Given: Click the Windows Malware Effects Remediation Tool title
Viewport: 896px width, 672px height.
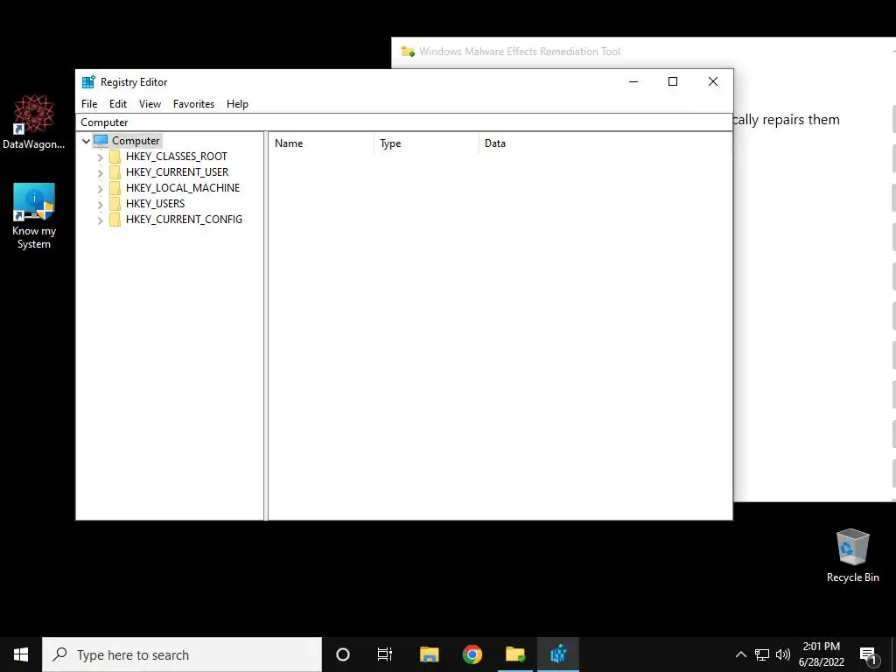Looking at the screenshot, I should pos(520,52).
